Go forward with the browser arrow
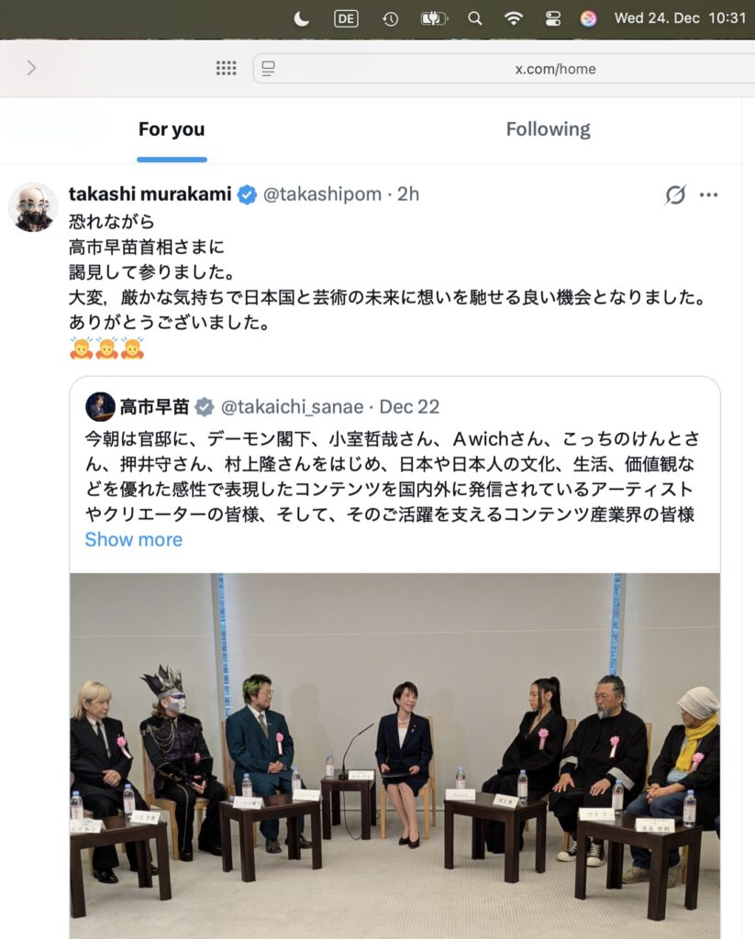 pos(31,68)
